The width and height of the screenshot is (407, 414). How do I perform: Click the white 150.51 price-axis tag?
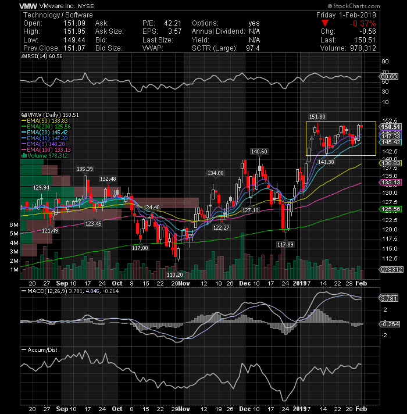390,127
